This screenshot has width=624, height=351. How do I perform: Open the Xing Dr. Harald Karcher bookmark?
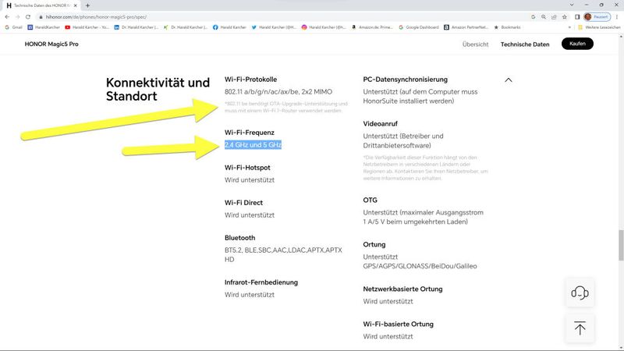(x=185, y=27)
